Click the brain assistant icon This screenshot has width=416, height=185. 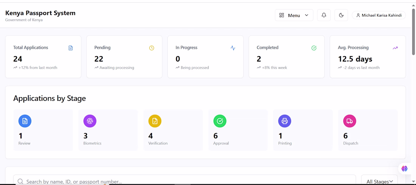tap(404, 168)
